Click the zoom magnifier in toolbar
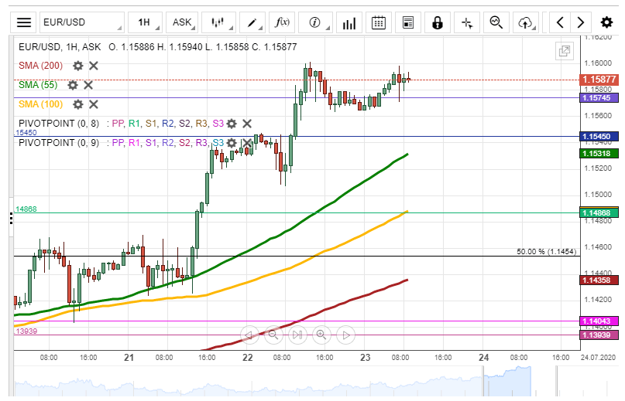 [x=496, y=22]
